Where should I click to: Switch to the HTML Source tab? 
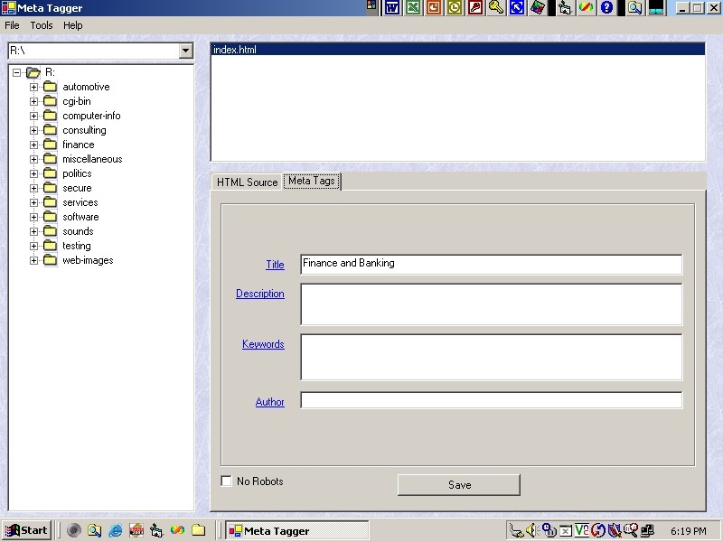[247, 182]
